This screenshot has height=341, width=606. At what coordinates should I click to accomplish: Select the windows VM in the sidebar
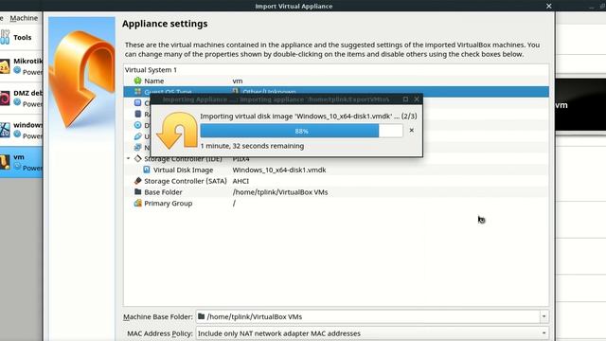[21, 131]
